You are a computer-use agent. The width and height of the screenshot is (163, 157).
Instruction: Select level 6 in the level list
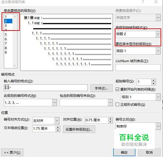coord(8,39)
